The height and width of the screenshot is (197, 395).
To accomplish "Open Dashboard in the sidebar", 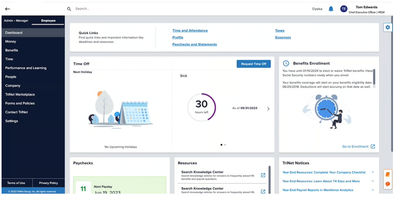I will coord(33,33).
